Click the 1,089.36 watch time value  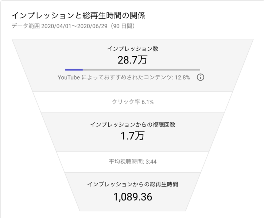[x=133, y=197]
